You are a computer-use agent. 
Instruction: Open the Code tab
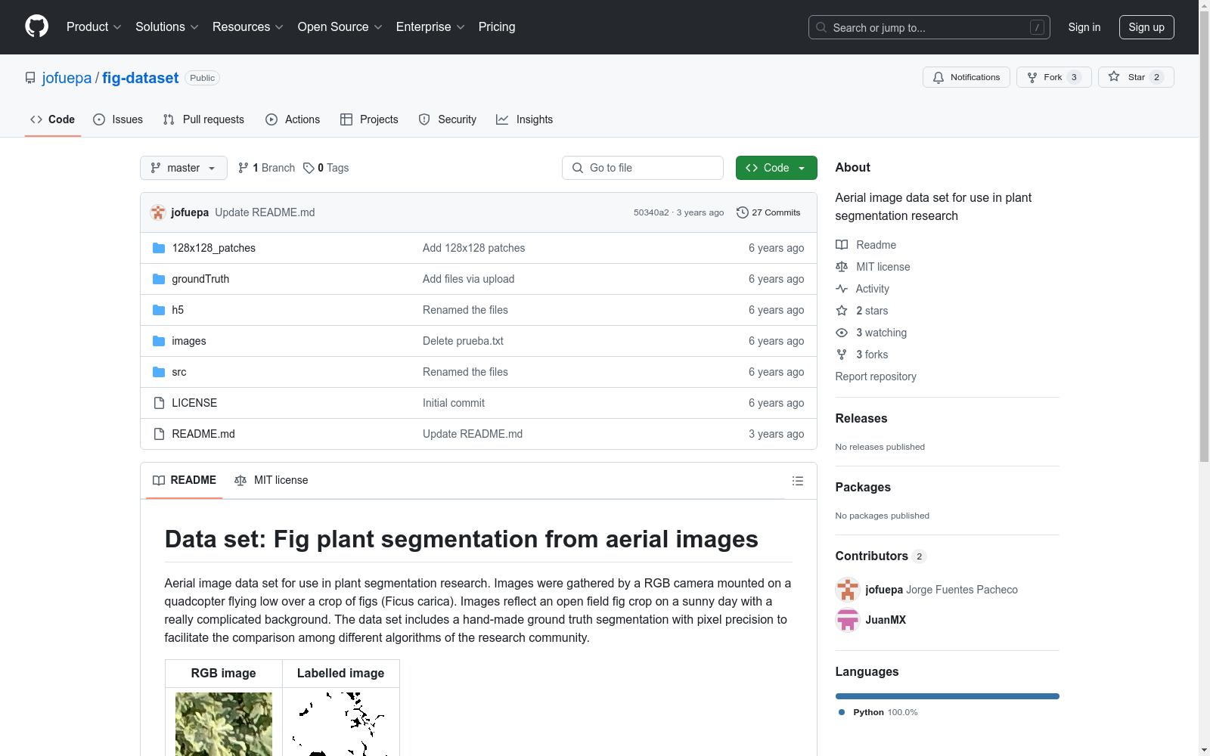(x=53, y=119)
